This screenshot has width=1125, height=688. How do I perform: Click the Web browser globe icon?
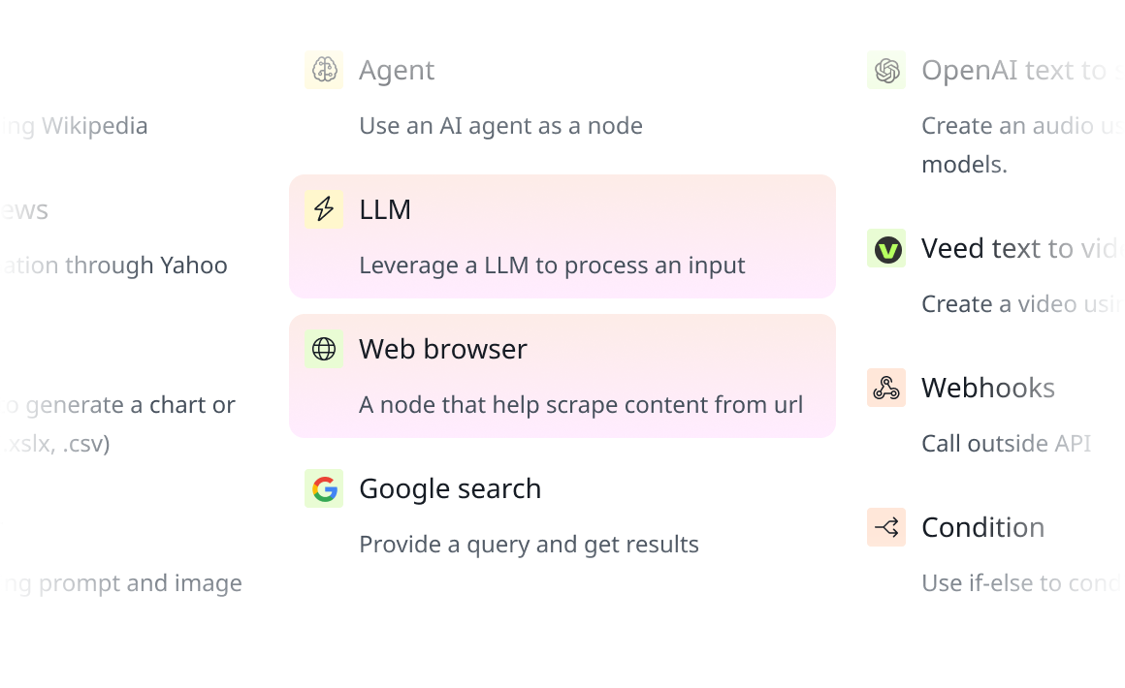tap(324, 349)
